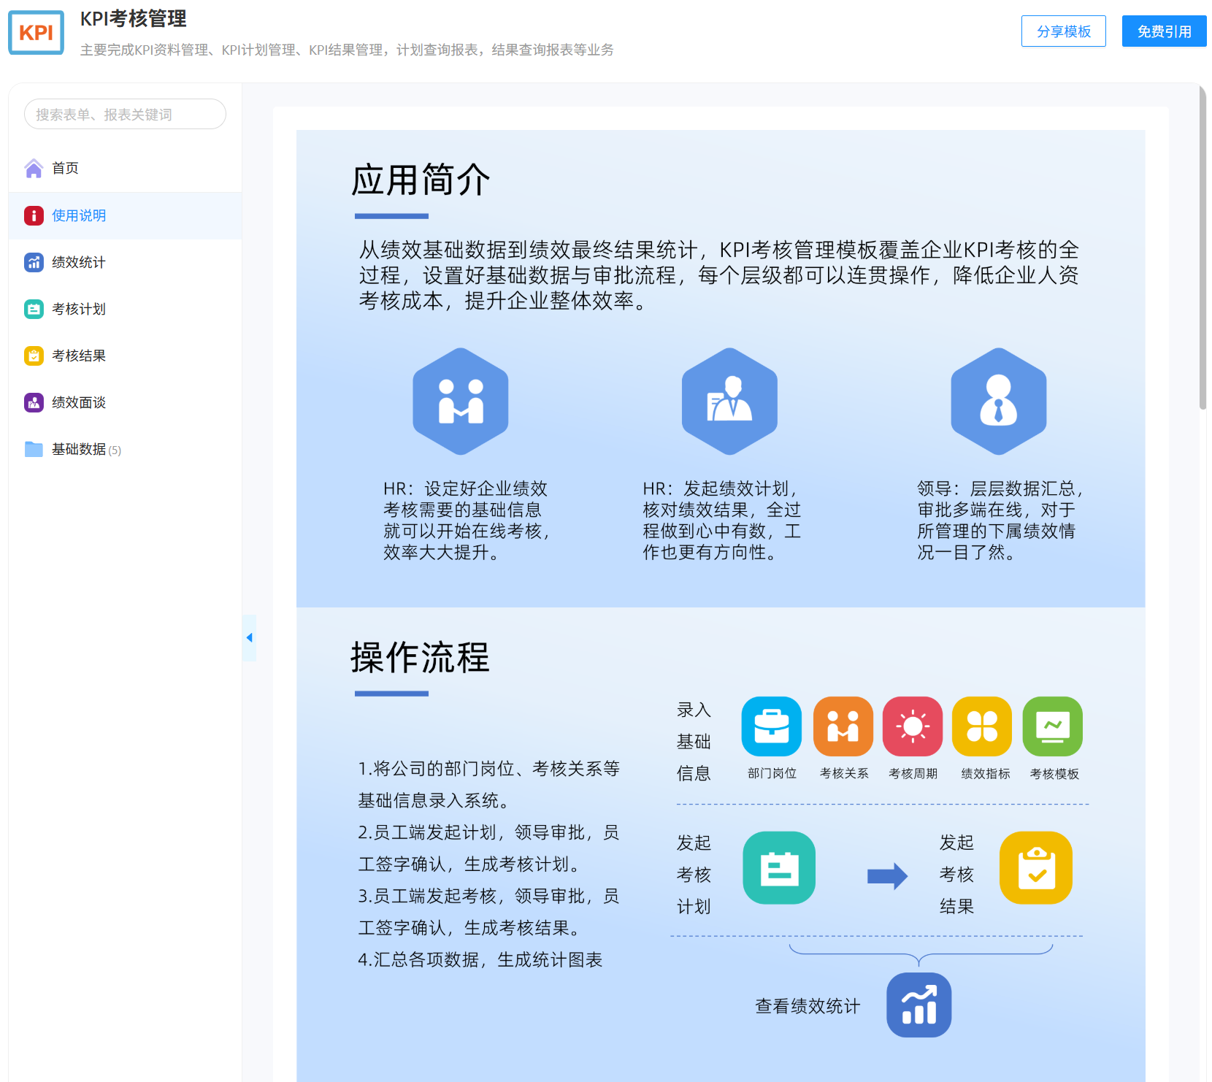
Task: Open the 考核计划 menu item
Action: coord(79,309)
